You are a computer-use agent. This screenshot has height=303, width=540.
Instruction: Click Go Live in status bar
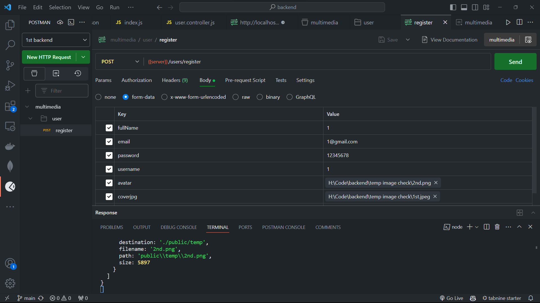451,298
